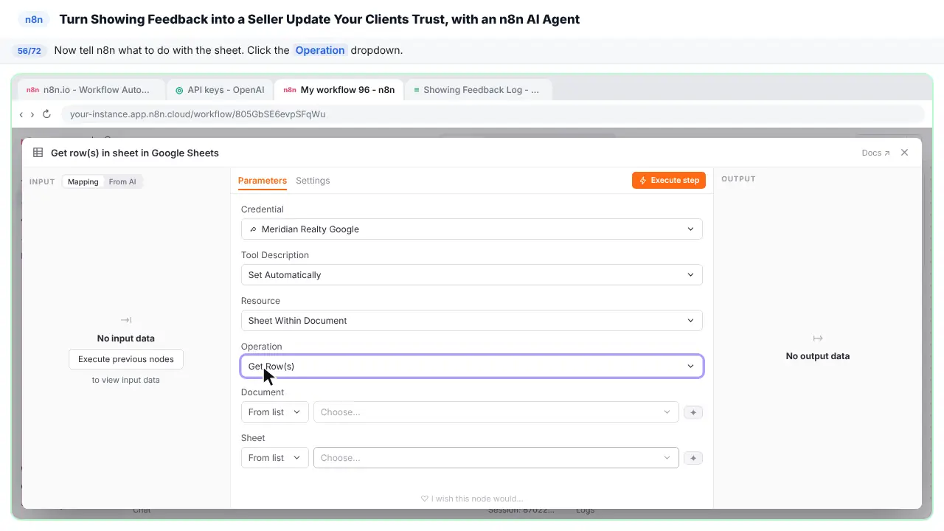Expand the Resource dropdown

472,321
